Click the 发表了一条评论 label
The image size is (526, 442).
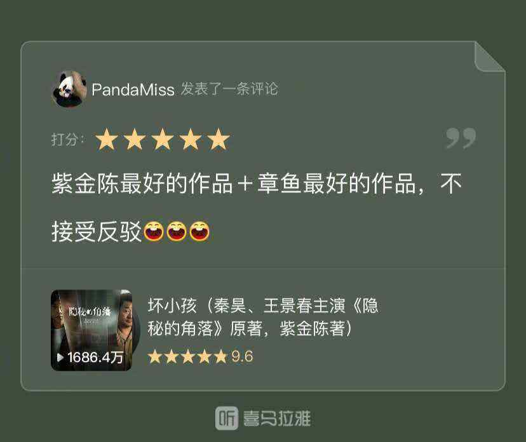pyautogui.click(x=229, y=89)
